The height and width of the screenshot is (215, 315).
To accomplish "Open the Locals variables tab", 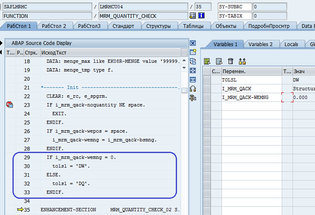I will point(291,44).
